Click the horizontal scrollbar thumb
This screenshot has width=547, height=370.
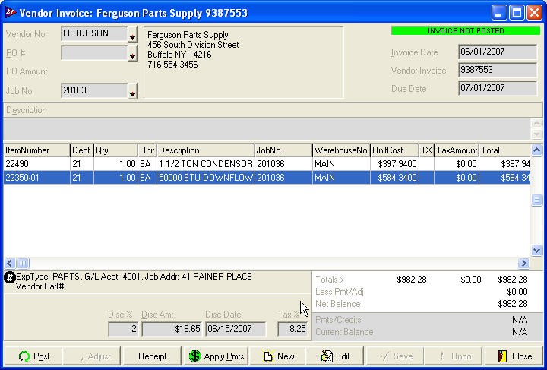[23, 263]
